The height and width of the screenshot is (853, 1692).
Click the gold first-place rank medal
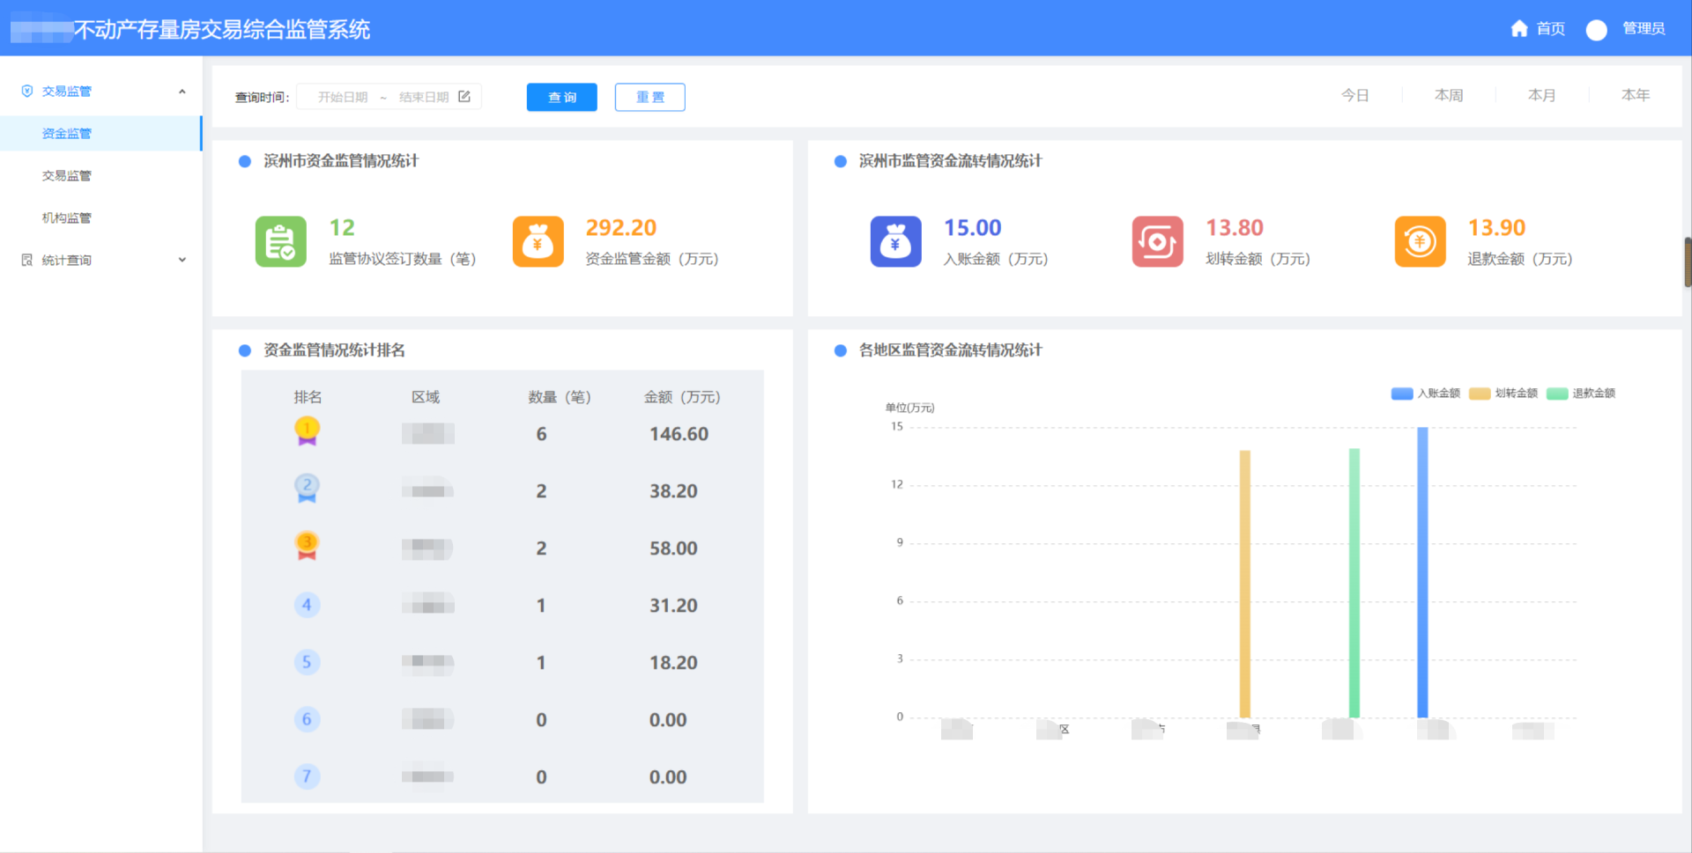[307, 431]
